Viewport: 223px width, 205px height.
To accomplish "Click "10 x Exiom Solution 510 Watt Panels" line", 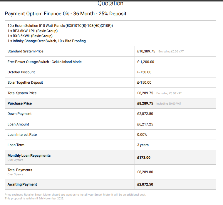I will (x=60, y=26).
